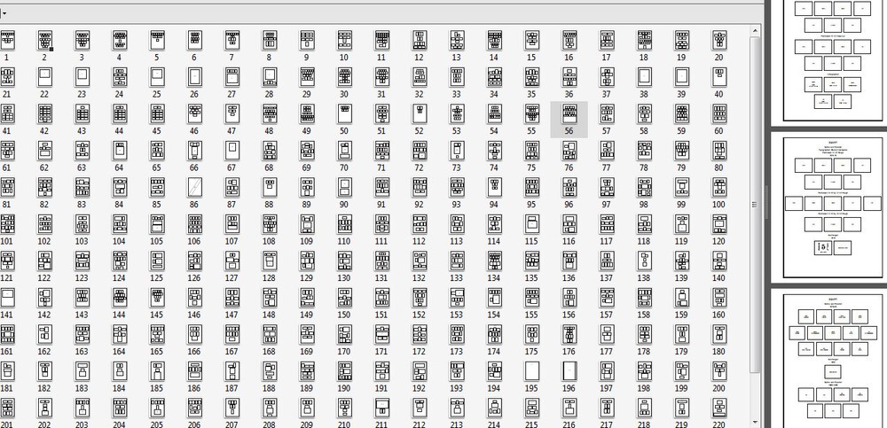Open page 86 thumbnail with diagonal line
Viewport: 887px width, 428px height.
(x=194, y=188)
